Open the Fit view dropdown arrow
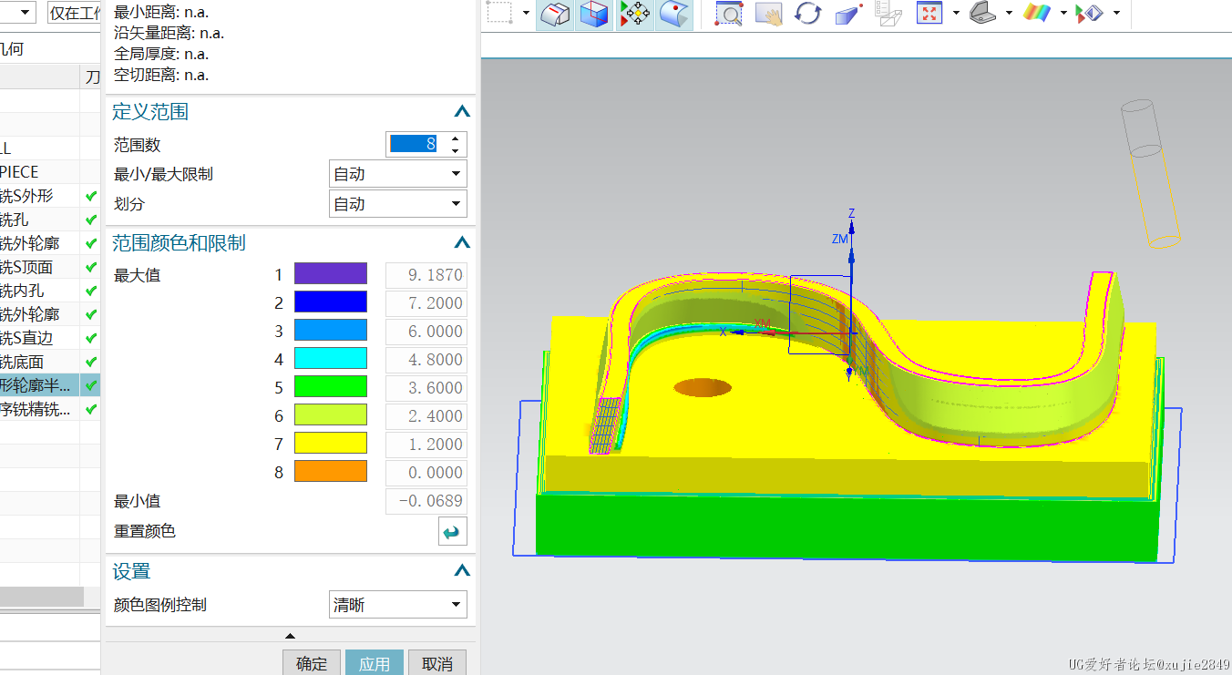This screenshot has width=1232, height=675. click(956, 14)
